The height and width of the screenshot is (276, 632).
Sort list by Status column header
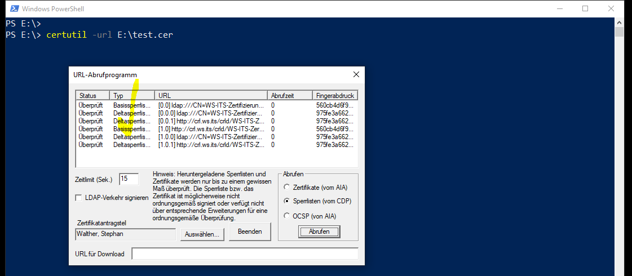pos(92,96)
